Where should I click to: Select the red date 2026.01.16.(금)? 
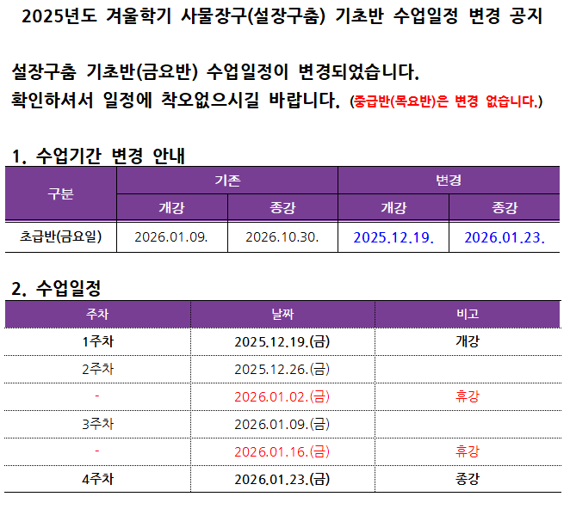click(282, 451)
